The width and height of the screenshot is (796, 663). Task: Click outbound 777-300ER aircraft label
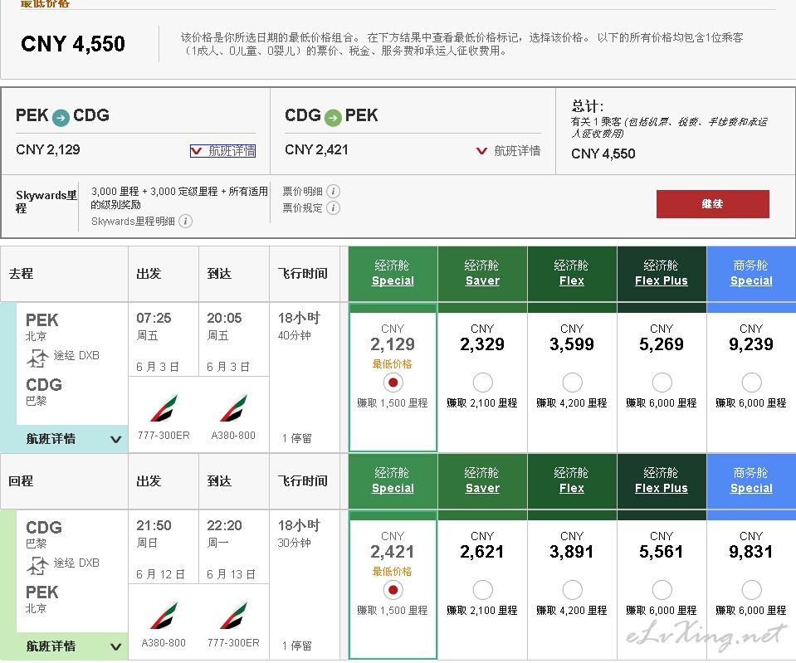[164, 436]
